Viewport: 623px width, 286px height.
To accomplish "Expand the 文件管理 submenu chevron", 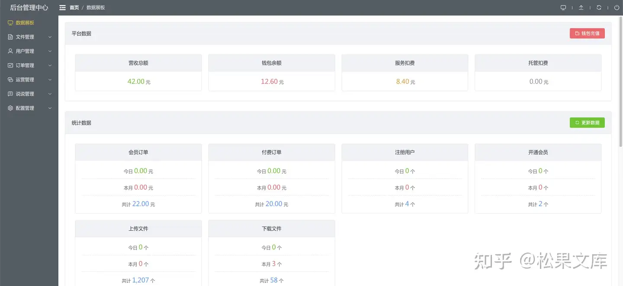I will 50,37.
